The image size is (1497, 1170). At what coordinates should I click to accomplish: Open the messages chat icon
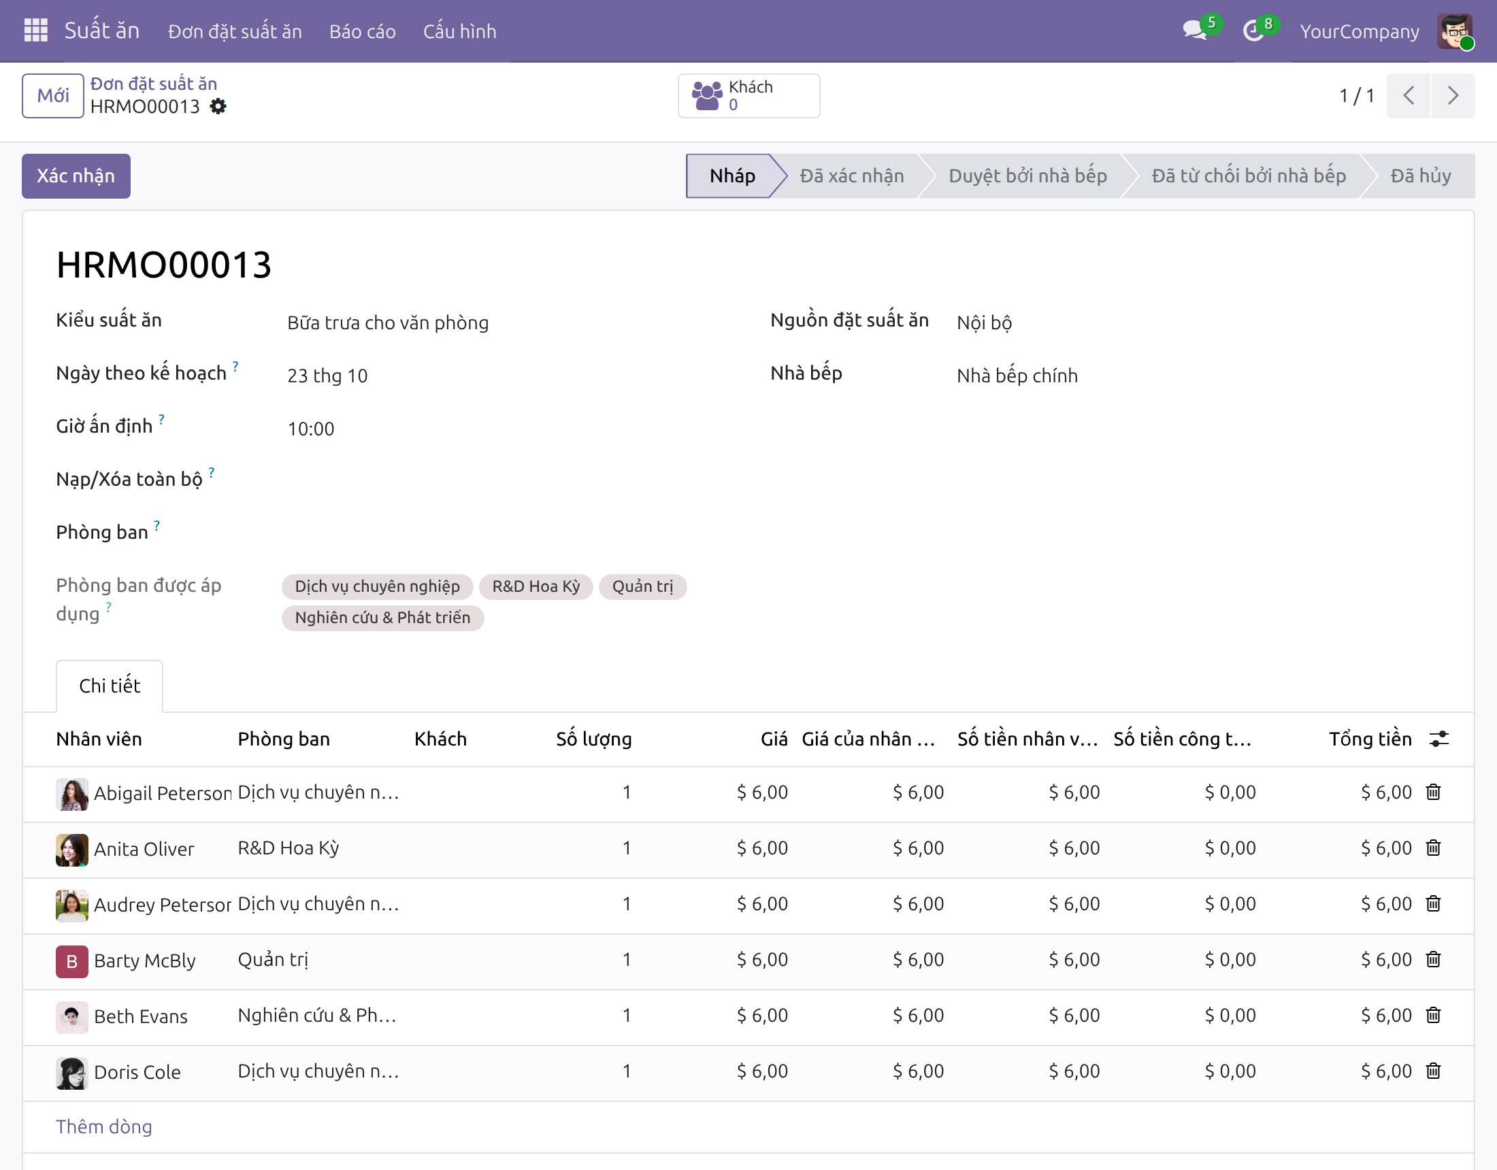1196,31
